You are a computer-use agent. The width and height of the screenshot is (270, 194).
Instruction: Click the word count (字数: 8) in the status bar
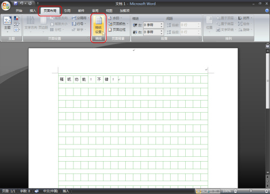pyautogui.click(x=25, y=191)
